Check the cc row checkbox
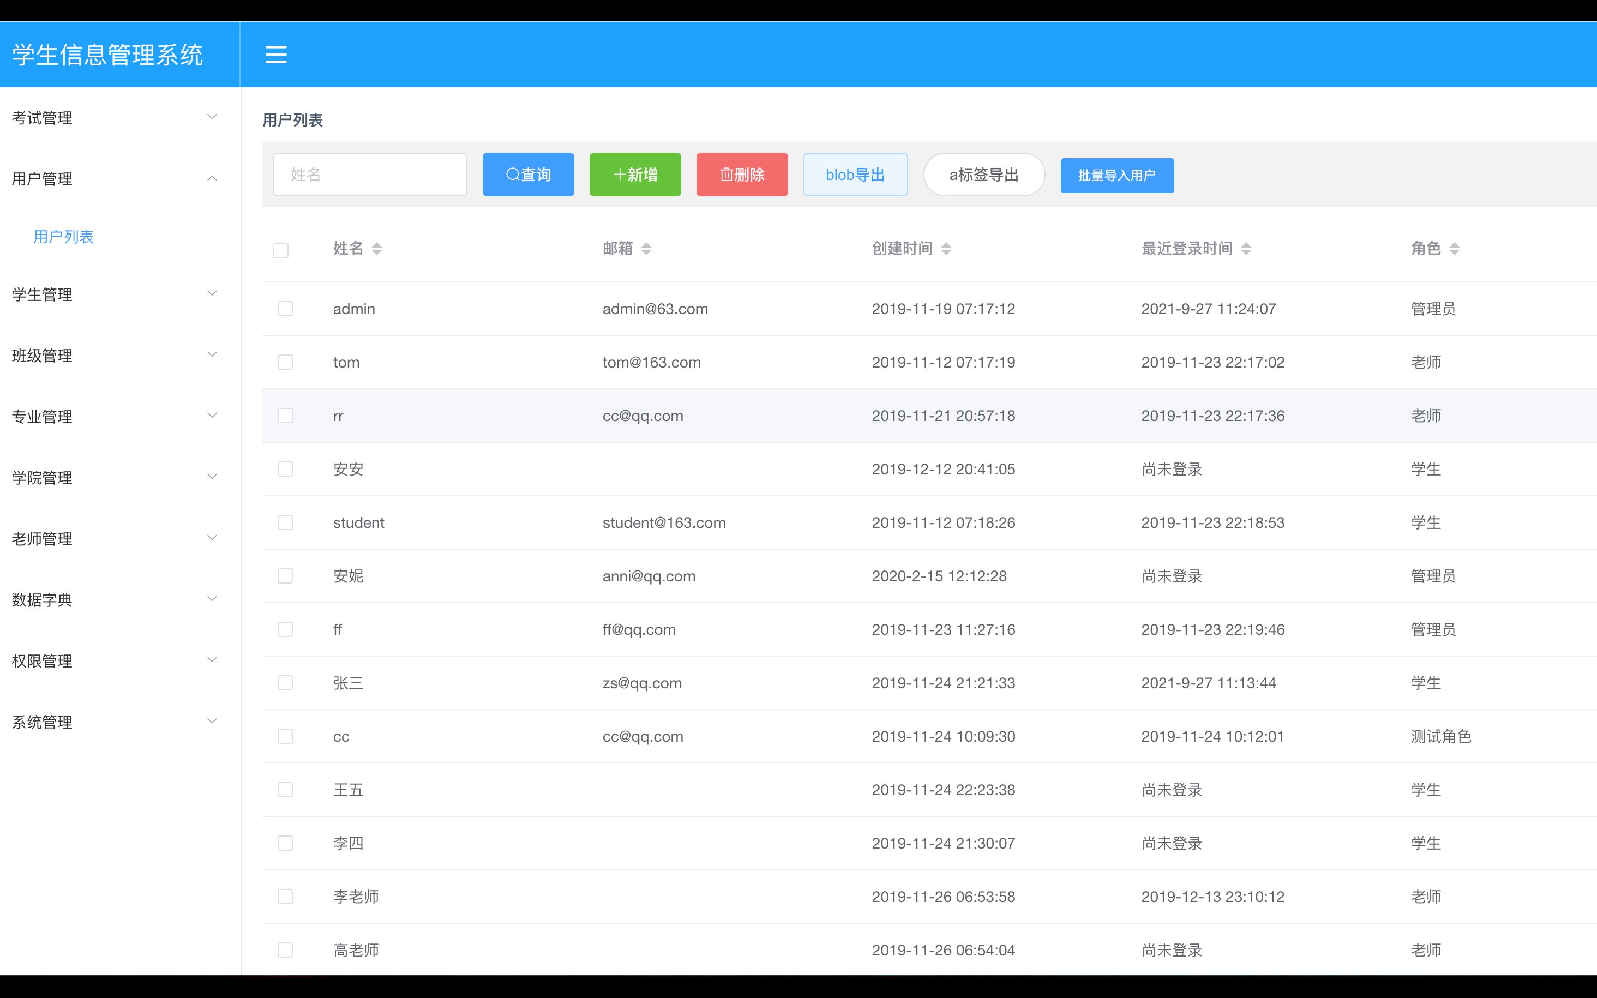 pyautogui.click(x=285, y=737)
